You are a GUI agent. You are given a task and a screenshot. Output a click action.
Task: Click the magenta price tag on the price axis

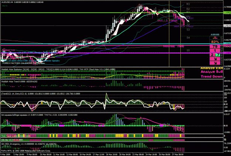point(227,53)
